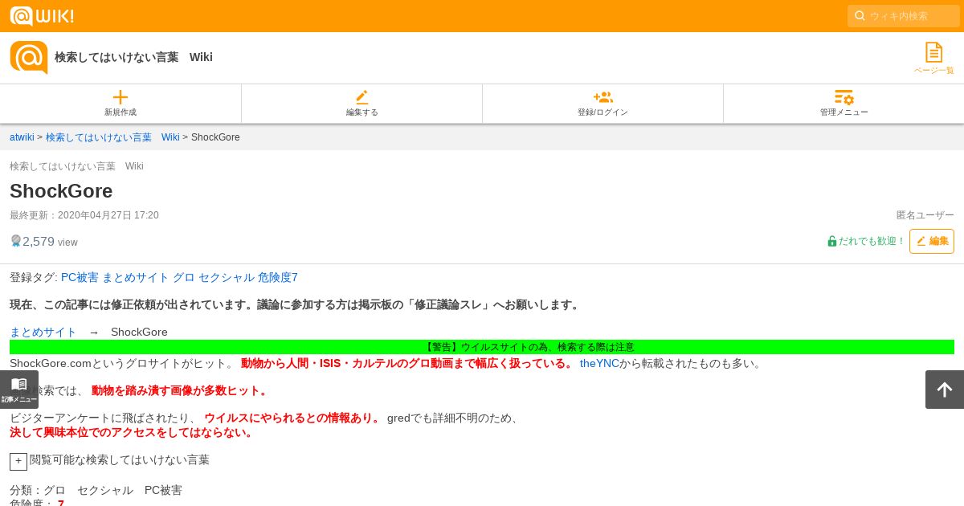Click the plus icon for 新規作成

(x=120, y=97)
